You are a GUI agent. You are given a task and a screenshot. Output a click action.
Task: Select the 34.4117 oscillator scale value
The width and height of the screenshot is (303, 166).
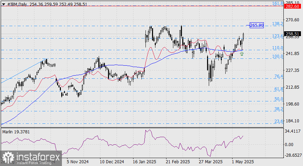click(293, 131)
